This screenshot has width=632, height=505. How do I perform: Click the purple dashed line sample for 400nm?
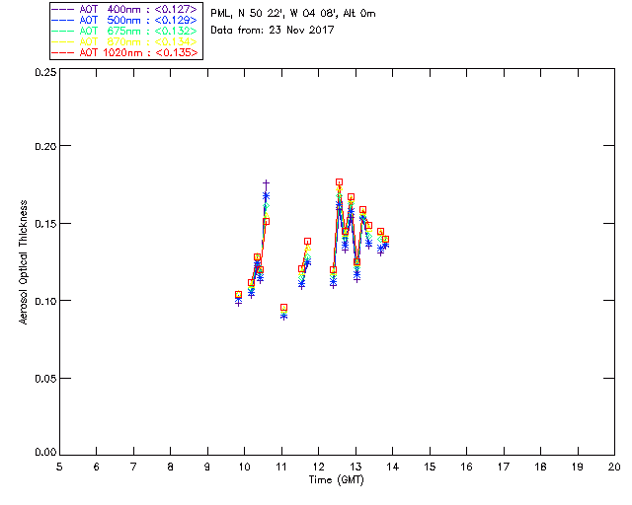click(63, 9)
